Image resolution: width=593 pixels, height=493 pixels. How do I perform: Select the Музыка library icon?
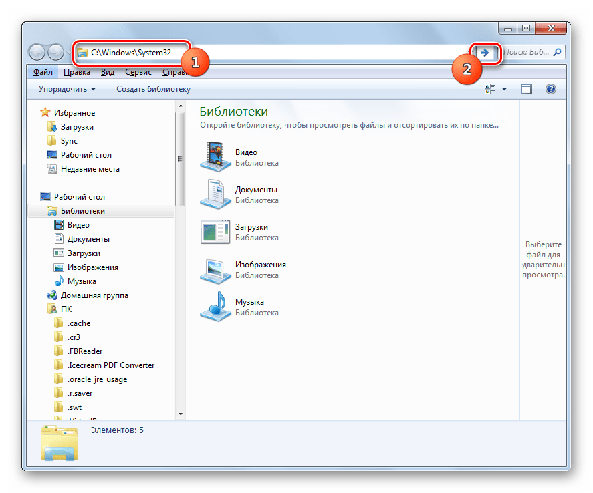coord(215,307)
